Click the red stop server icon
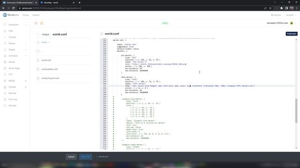Image resolution: width=300 pixels, height=168 pixels. pyautogui.click(x=36, y=23)
